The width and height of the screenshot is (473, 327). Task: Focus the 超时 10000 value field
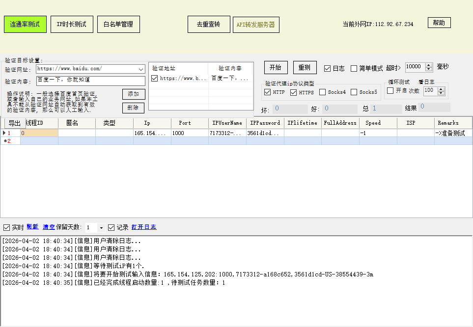pos(415,67)
